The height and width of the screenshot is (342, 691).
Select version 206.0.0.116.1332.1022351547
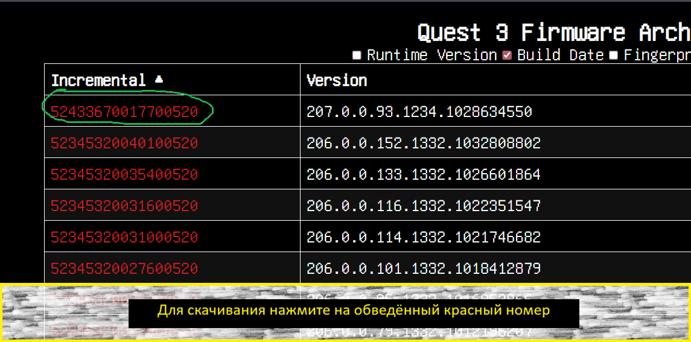tap(424, 206)
